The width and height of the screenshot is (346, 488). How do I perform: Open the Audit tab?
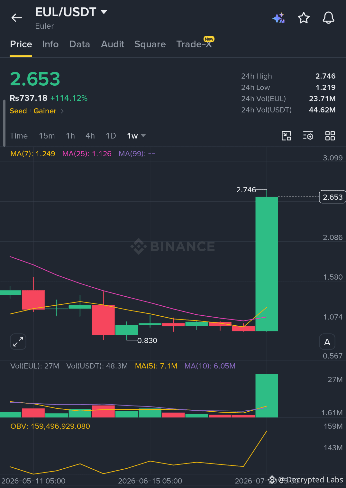click(x=113, y=44)
